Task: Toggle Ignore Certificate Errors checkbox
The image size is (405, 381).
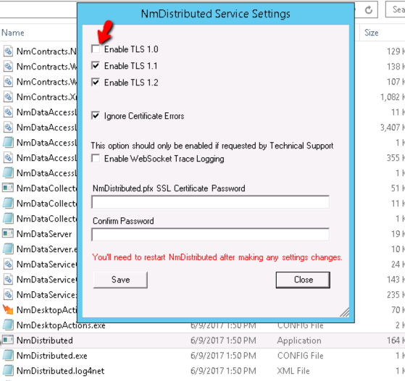Action: tap(96, 116)
